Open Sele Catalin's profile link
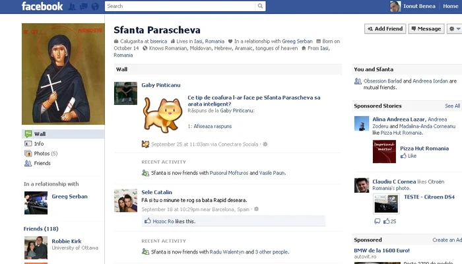The width and height of the screenshot is (462, 264). (157, 192)
